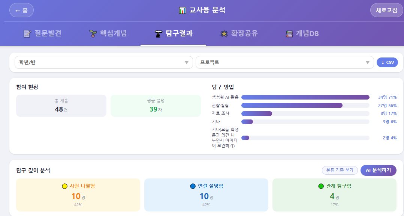The image size is (404, 216).
Task: Select the 연결 설명형 10명 card
Action: tap(206, 195)
